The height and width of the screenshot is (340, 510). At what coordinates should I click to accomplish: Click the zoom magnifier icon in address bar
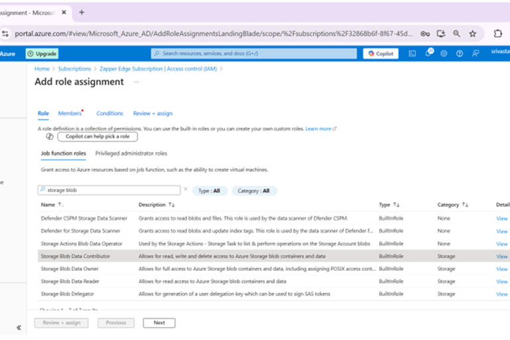point(457,33)
